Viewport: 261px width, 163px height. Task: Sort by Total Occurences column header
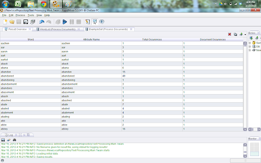152,40
